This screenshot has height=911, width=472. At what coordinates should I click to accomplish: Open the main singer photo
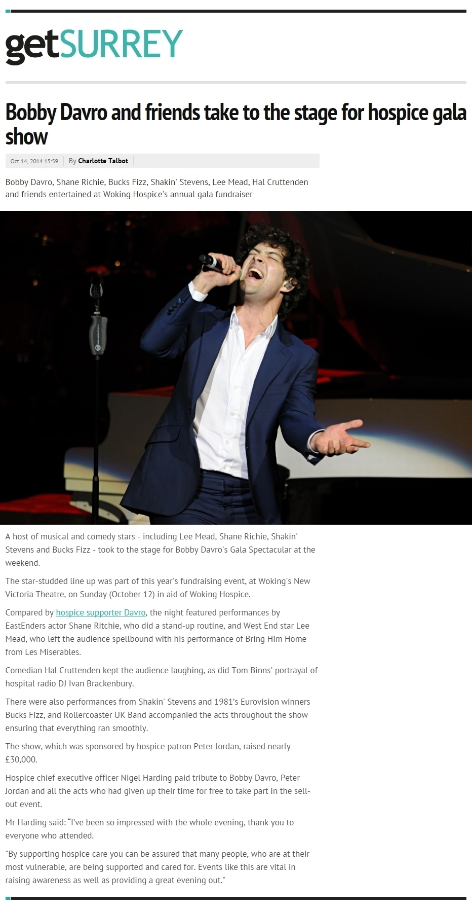tap(236, 368)
